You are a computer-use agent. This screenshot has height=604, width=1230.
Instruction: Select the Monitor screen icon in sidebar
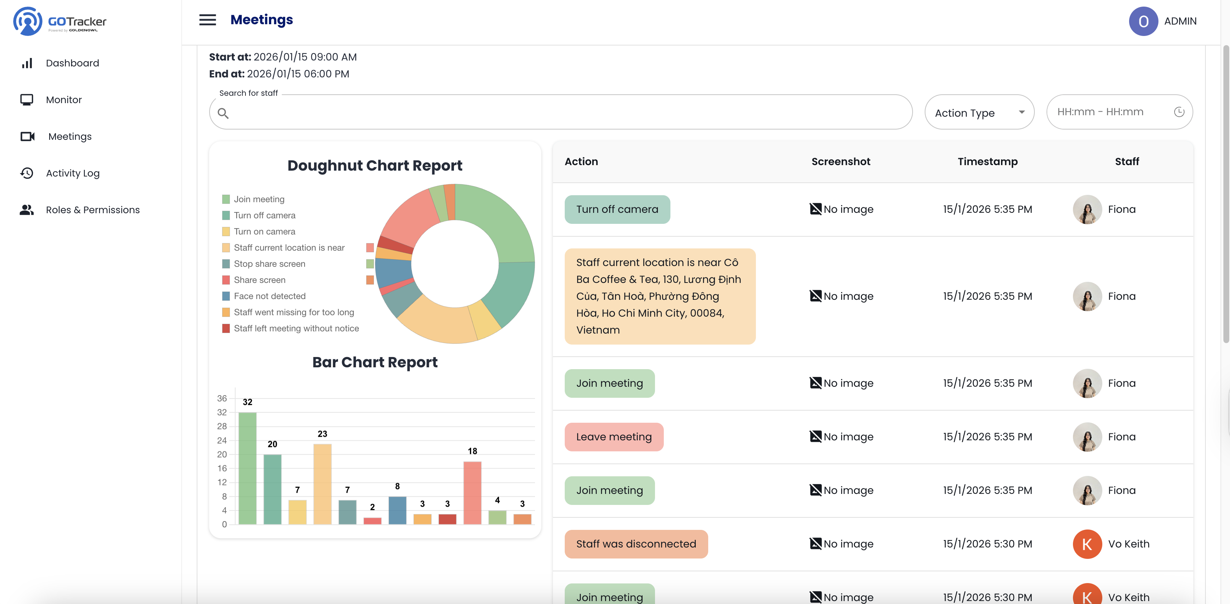click(27, 99)
